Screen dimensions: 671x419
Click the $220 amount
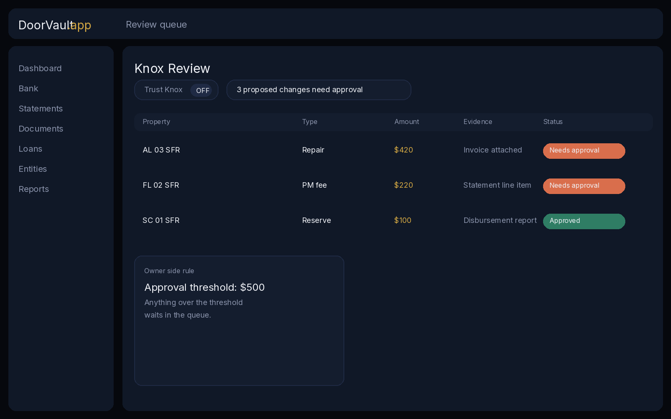point(403,185)
